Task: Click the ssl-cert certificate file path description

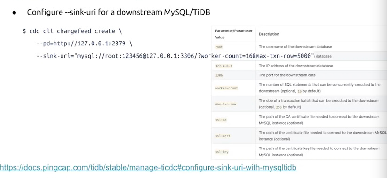Action: click(x=322, y=136)
